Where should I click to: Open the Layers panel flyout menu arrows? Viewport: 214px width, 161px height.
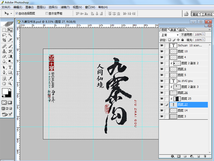coord(210,29)
